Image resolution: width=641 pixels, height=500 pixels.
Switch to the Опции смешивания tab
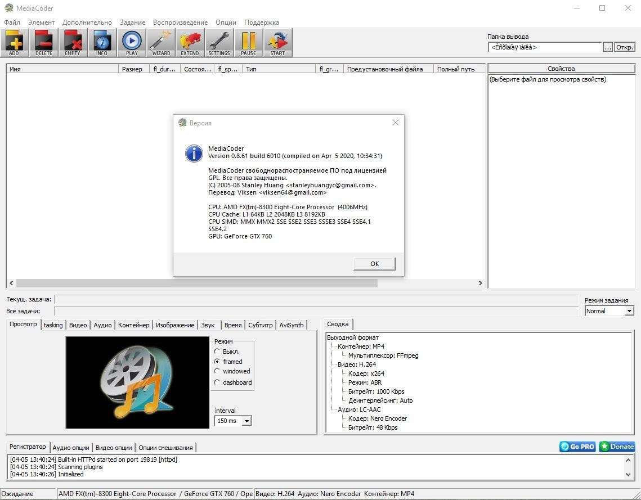165,448
